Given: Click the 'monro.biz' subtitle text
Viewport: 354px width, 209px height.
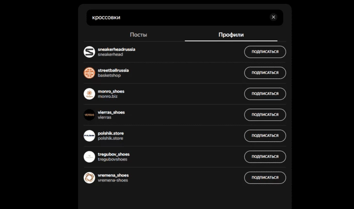Looking at the screenshot, I should tap(108, 96).
